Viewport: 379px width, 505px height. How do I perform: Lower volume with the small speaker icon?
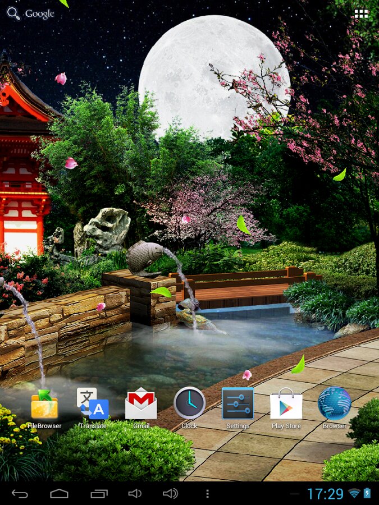click(135, 493)
